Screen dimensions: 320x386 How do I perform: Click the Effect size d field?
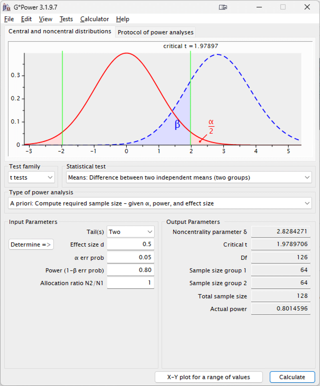[130, 244]
